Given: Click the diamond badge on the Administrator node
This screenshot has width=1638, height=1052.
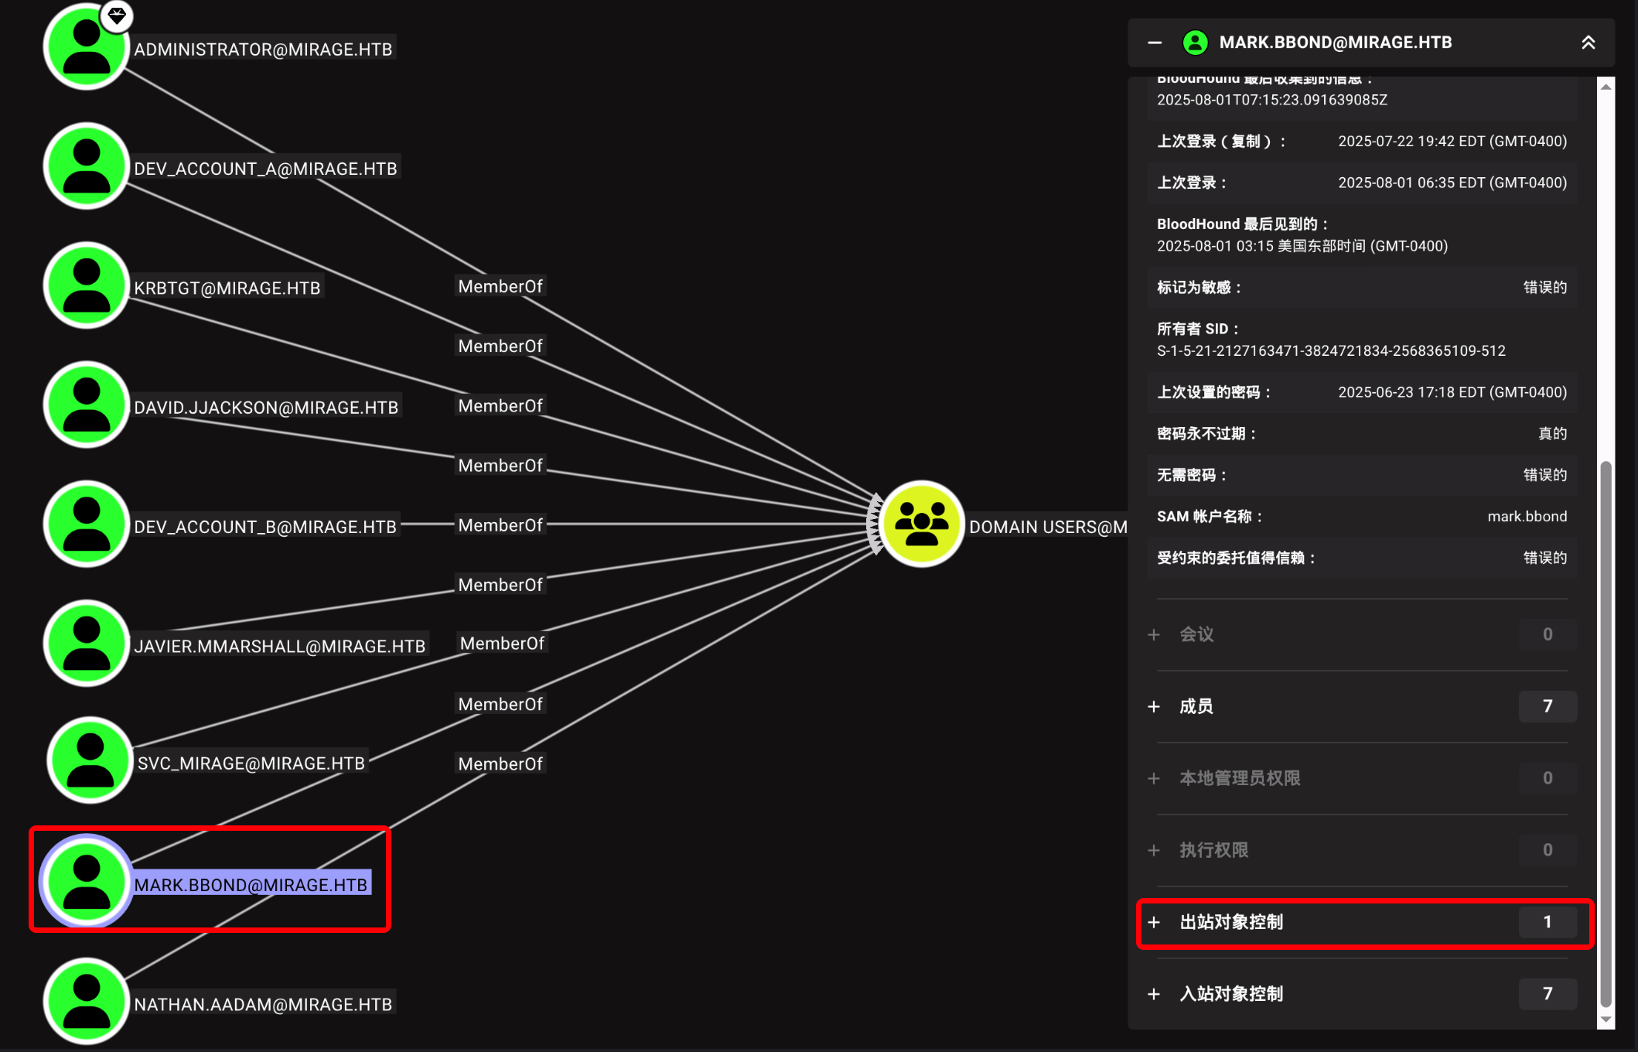Looking at the screenshot, I should pyautogui.click(x=117, y=15).
